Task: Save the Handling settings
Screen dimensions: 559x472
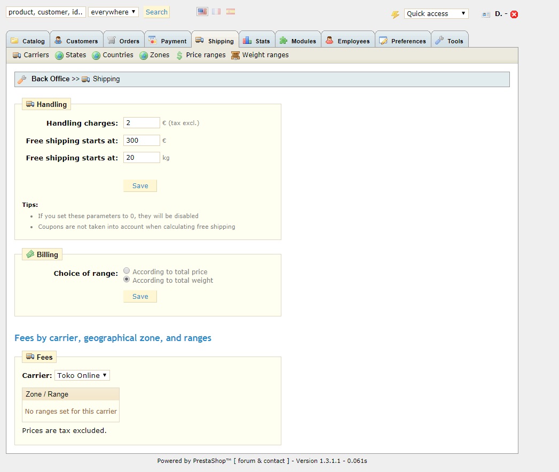Action: [139, 185]
